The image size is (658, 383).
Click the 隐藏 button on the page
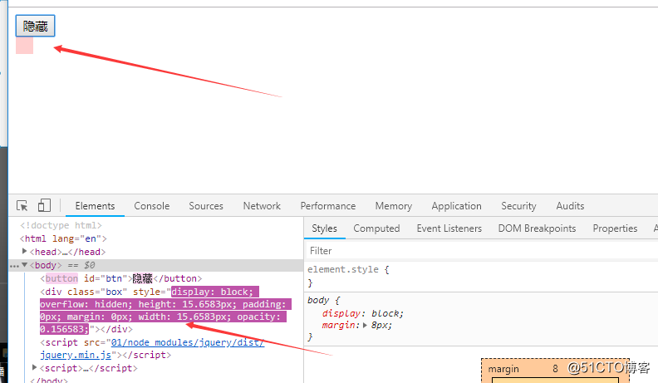(35, 26)
